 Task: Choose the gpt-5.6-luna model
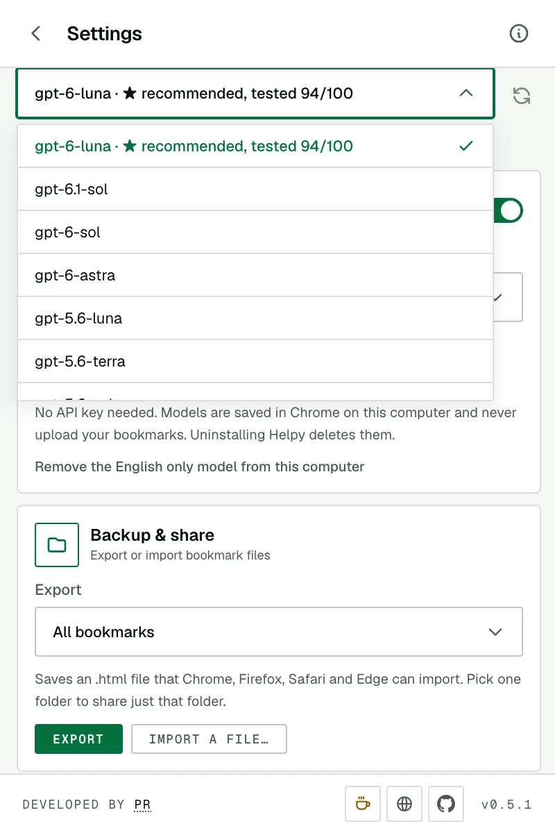click(x=255, y=318)
